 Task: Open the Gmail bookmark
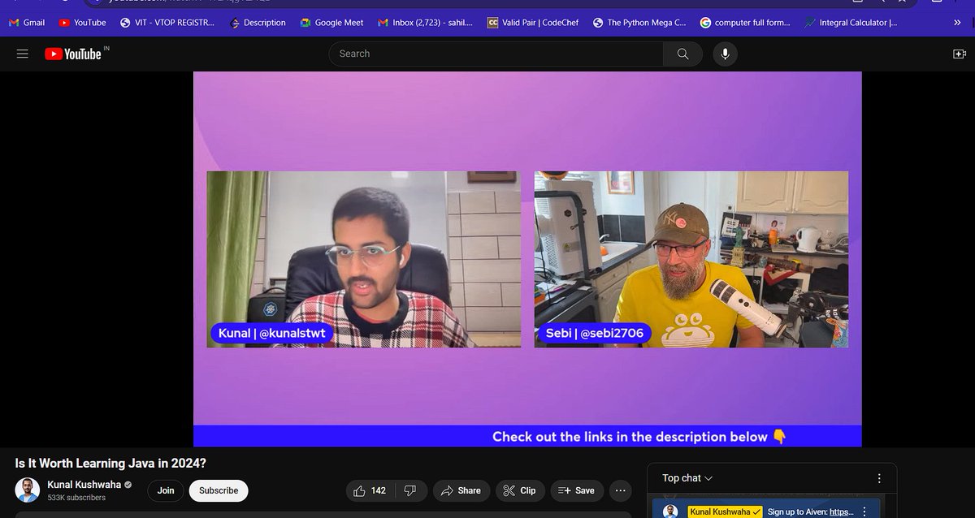click(27, 23)
